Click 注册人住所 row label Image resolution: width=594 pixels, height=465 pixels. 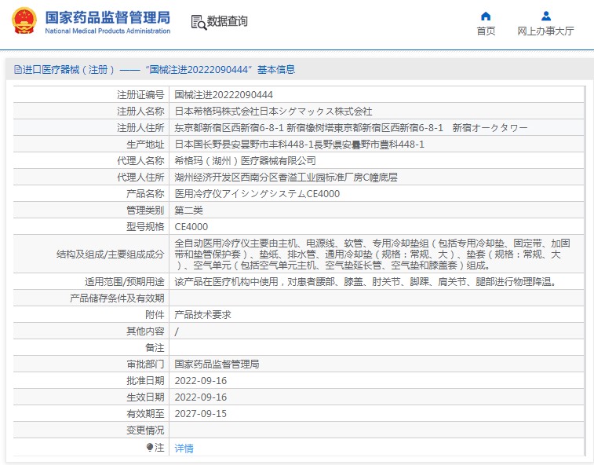pos(140,128)
